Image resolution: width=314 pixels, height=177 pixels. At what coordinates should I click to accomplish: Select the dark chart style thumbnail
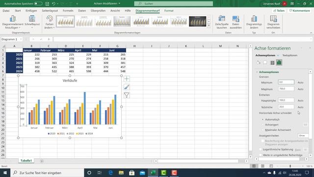coord(197,22)
